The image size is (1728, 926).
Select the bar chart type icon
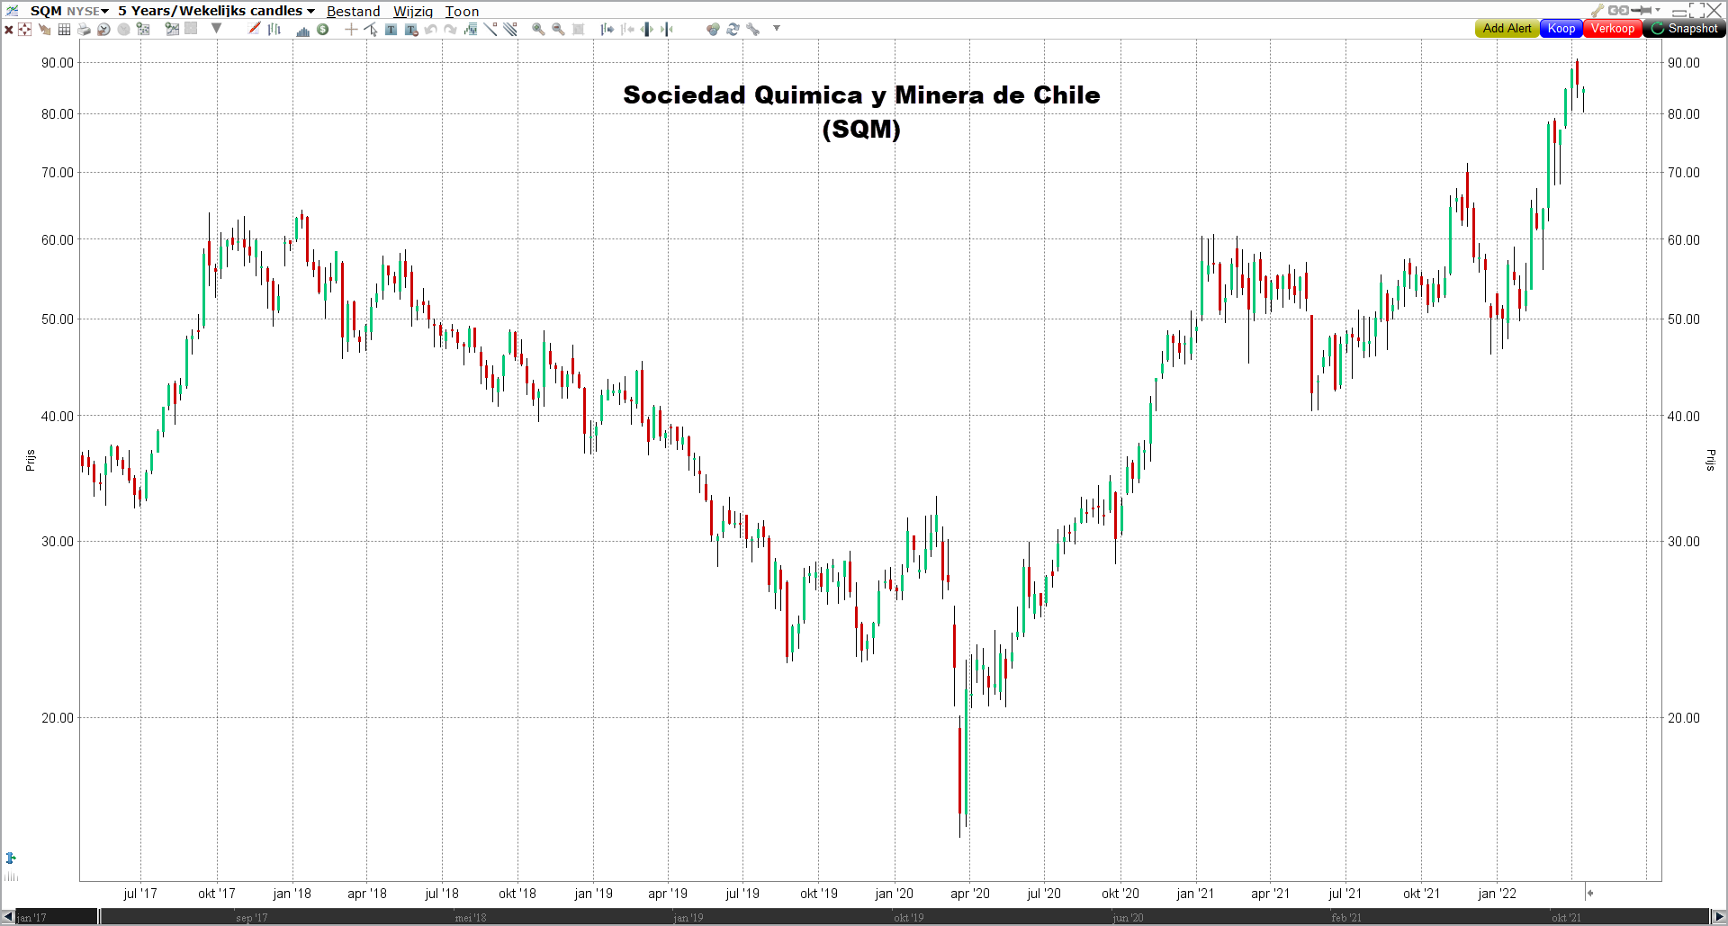(274, 29)
